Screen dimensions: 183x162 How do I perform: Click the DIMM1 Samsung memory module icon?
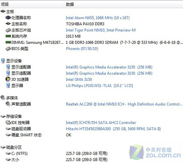(x=8, y=42)
